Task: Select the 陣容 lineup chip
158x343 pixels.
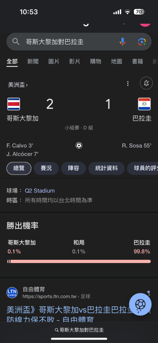Action: point(73,168)
